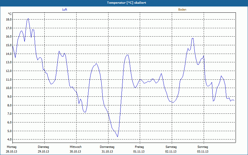Click the 'Luft' legend label
Viewport: 248px width, 155px height.
(64, 10)
